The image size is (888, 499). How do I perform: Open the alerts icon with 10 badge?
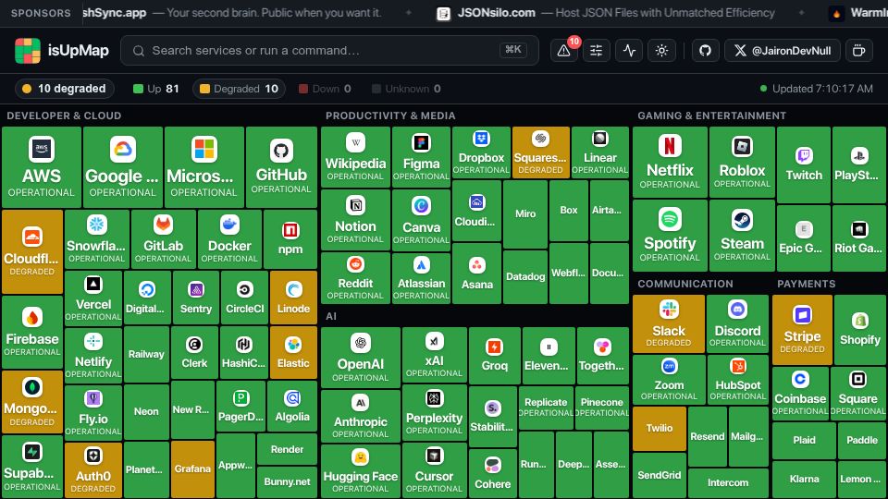(564, 51)
